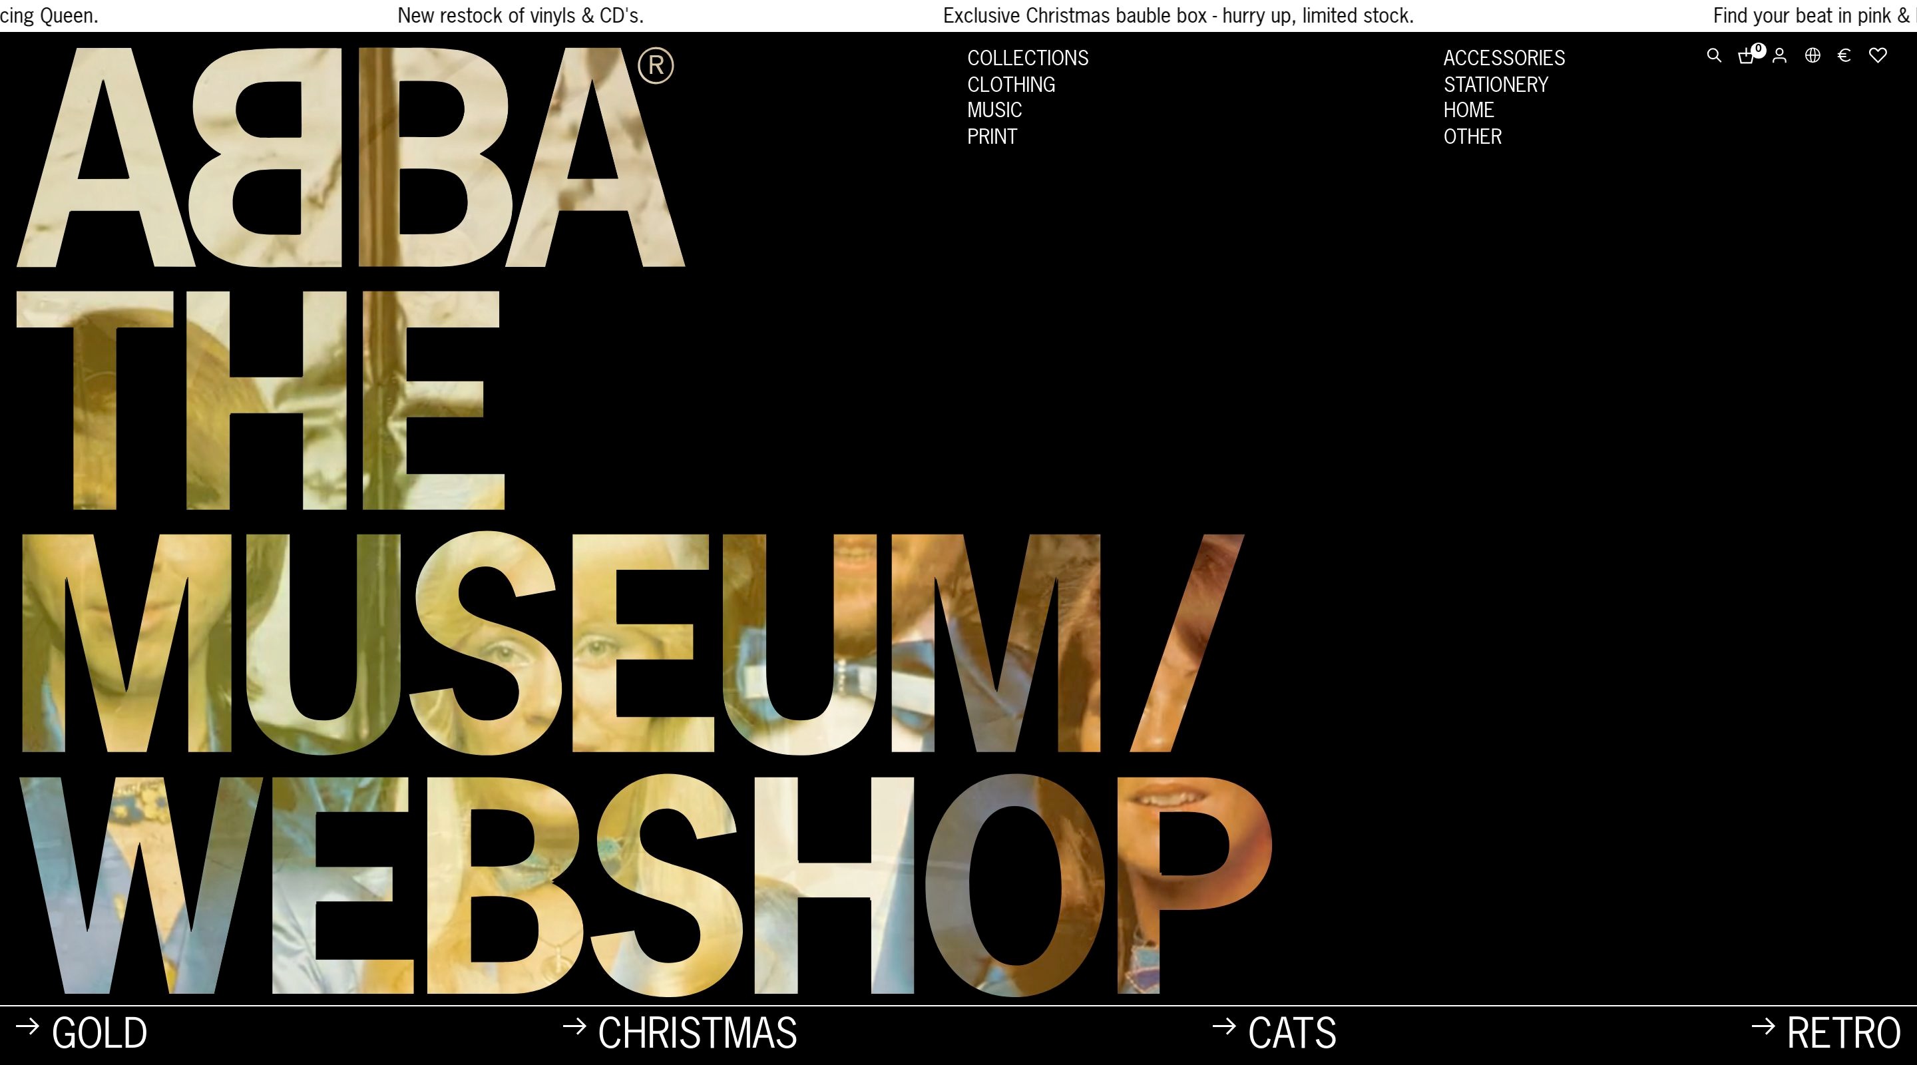Open the COLLECTIONS menu

[x=1027, y=58]
